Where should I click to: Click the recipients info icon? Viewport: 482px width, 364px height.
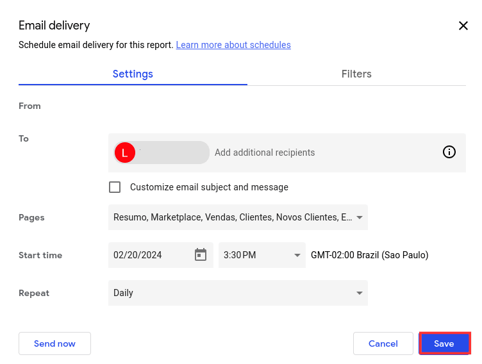449,152
